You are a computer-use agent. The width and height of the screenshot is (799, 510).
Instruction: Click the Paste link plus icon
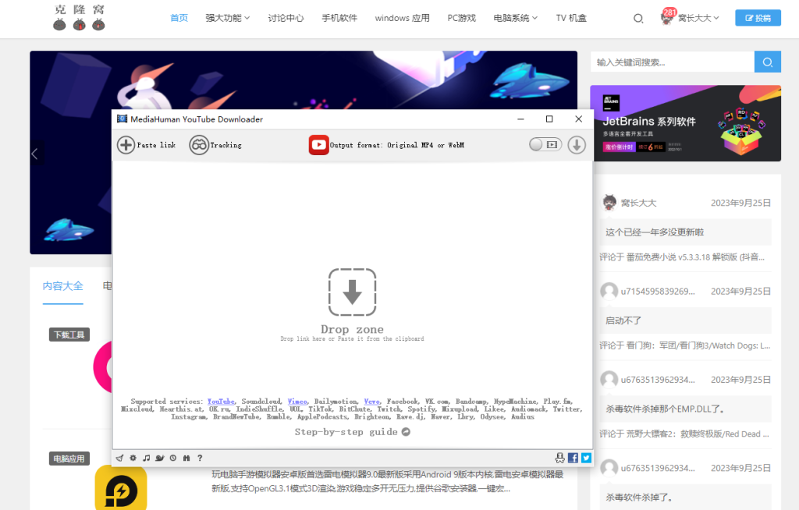pos(126,145)
